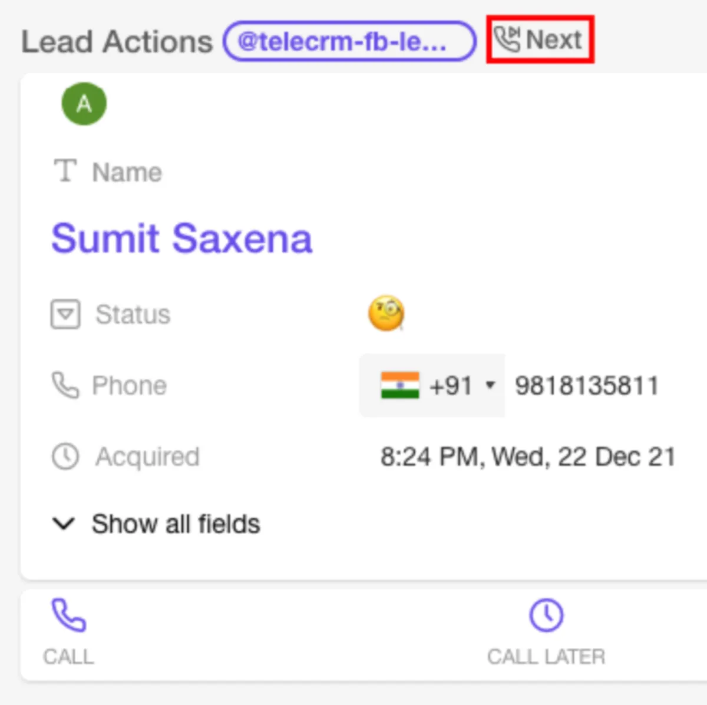Click the @telecrm-fb-le... tag pill
The height and width of the screenshot is (705, 707).
point(349,41)
